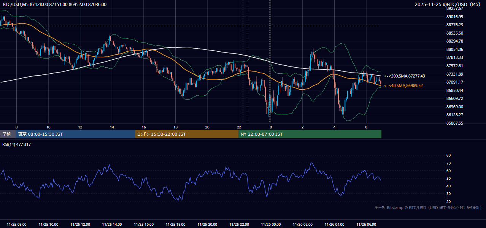Select price axis value 86128.27
This screenshot has width=486, height=228.
[x=454, y=115]
